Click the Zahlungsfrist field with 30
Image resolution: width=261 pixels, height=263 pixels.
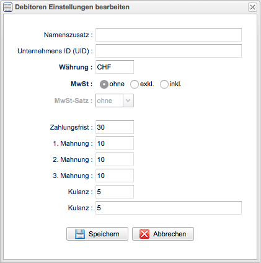click(x=115, y=127)
